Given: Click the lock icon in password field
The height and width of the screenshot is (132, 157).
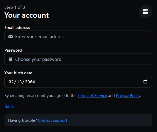Looking at the screenshot, I should pyautogui.click(x=11, y=59).
